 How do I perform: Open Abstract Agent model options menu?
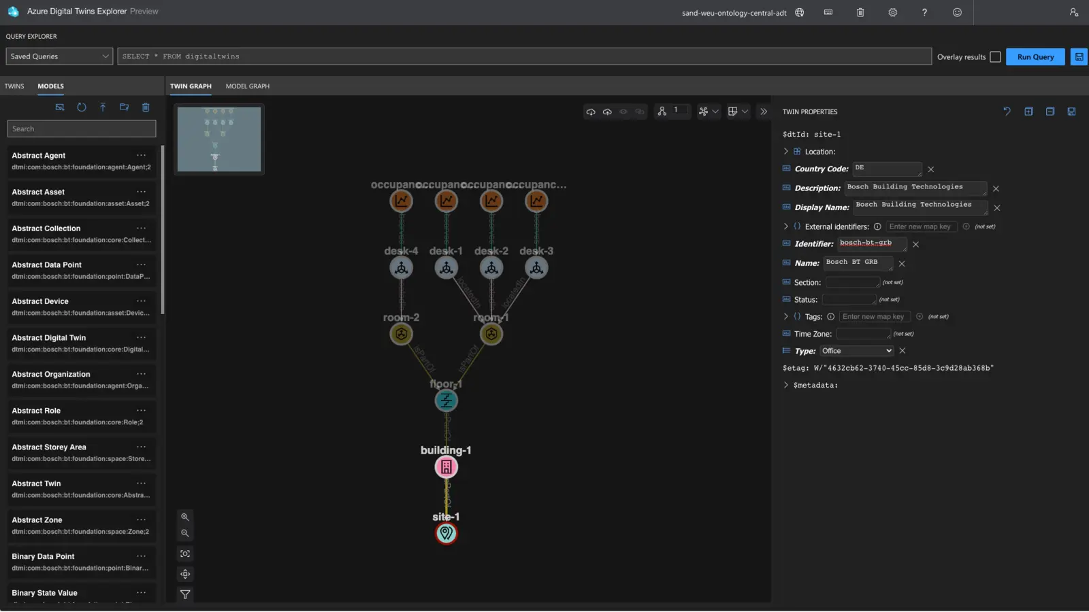point(142,156)
